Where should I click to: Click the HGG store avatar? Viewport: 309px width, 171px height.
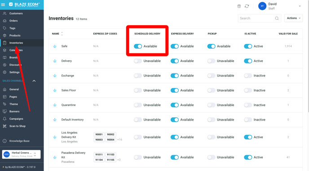[x=6, y=154]
